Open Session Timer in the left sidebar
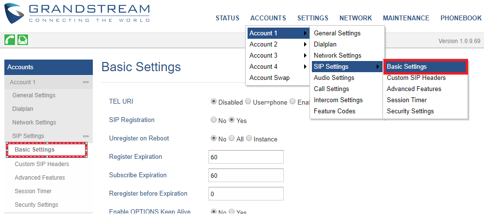Screen dimensions: 484x215 (33, 191)
